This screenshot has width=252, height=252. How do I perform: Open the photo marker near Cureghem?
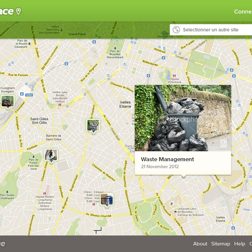click(8, 101)
